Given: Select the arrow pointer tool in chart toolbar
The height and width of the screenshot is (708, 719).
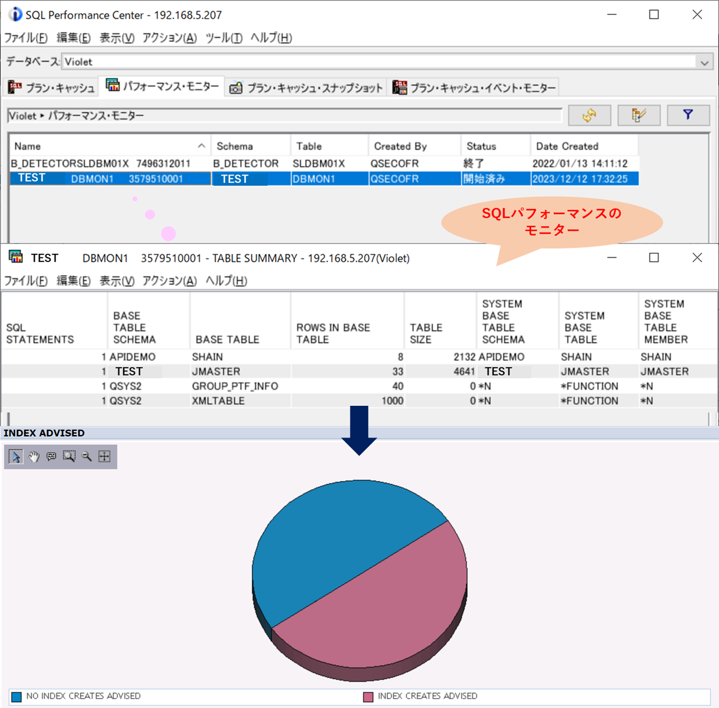Looking at the screenshot, I should click(x=15, y=456).
